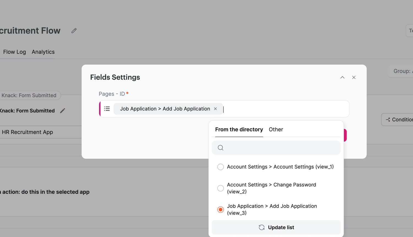This screenshot has height=237, width=413.
Task: Select the From the directory tab
Action: pos(239,129)
